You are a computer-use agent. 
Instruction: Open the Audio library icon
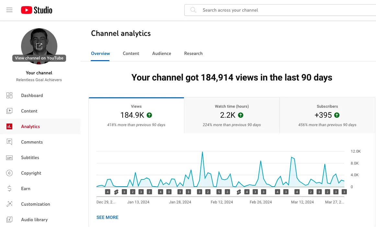[x=9, y=220]
